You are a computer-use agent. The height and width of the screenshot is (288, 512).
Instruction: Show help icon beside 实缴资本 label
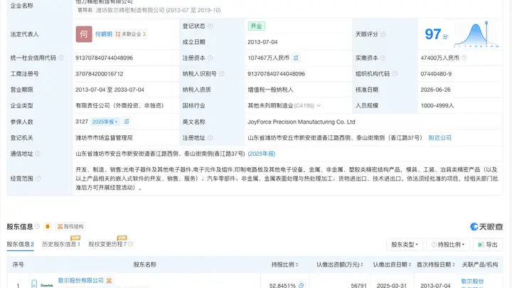(383, 58)
